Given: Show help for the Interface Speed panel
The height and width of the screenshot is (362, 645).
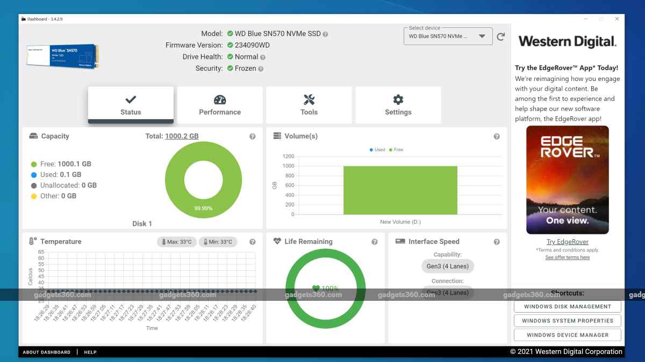Looking at the screenshot, I should point(497,242).
